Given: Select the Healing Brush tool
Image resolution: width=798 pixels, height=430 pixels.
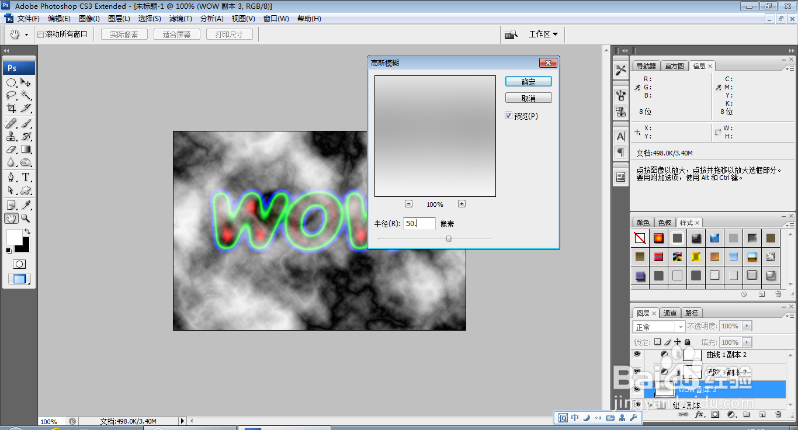Looking at the screenshot, I should tap(11, 124).
